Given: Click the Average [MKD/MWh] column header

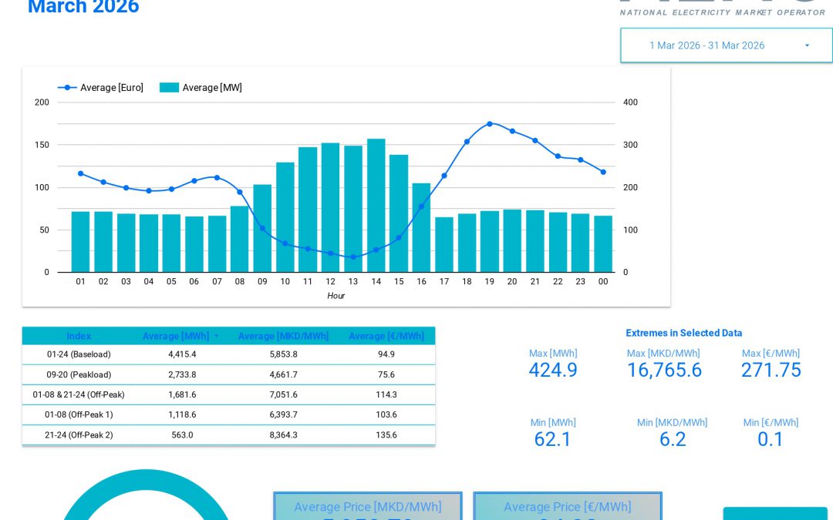Looking at the screenshot, I should click(283, 336).
